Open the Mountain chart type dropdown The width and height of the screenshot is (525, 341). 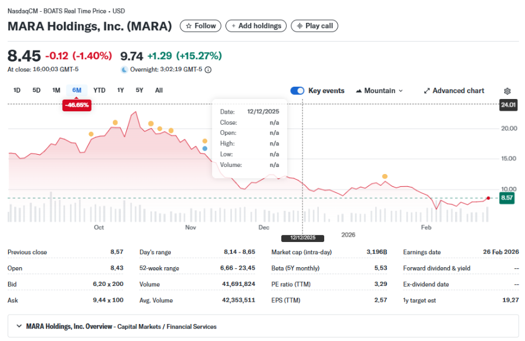click(x=379, y=91)
